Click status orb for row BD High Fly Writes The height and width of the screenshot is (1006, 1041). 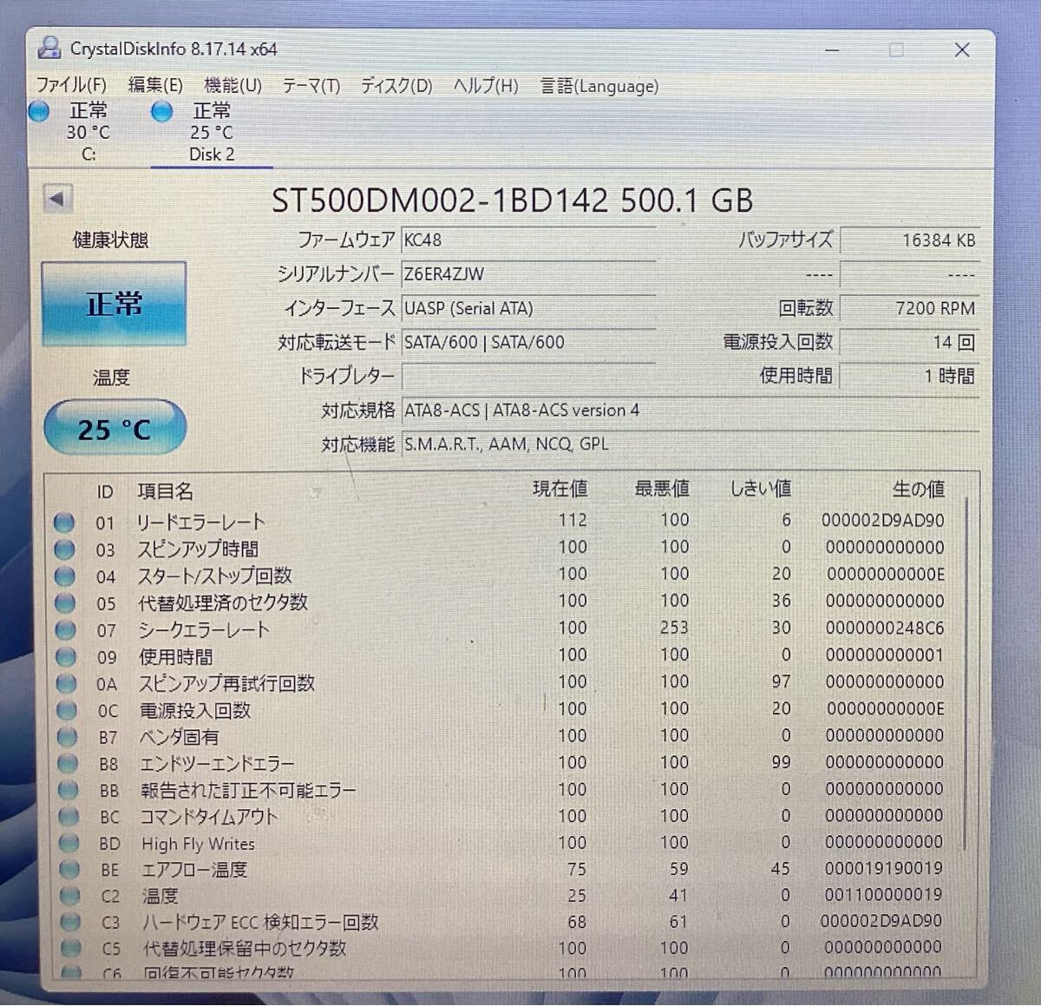[x=69, y=844]
